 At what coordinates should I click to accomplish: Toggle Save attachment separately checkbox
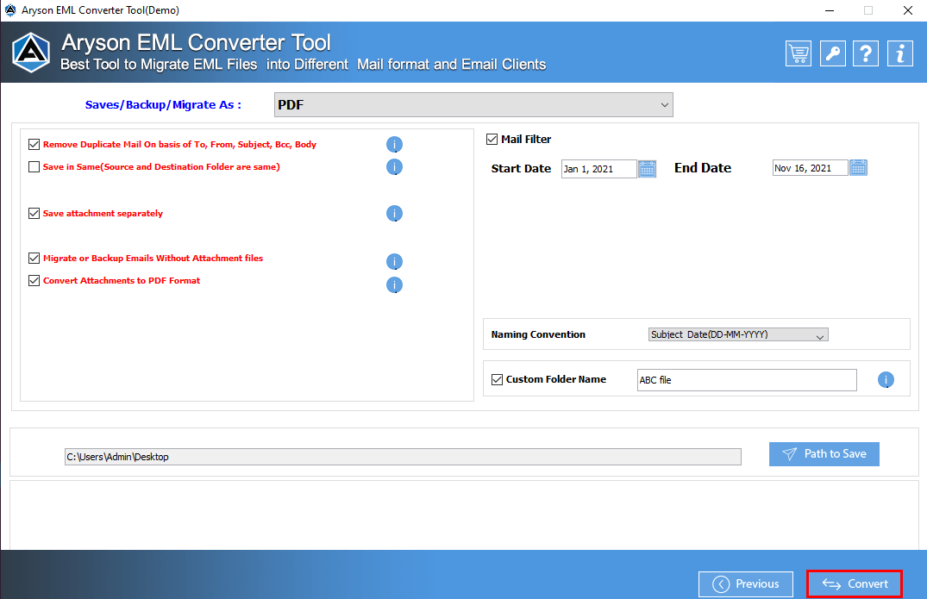[34, 213]
